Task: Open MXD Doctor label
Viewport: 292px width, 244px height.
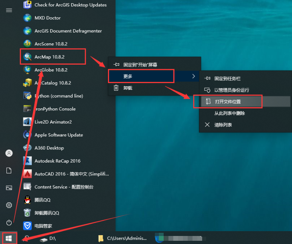Action: pos(48,18)
